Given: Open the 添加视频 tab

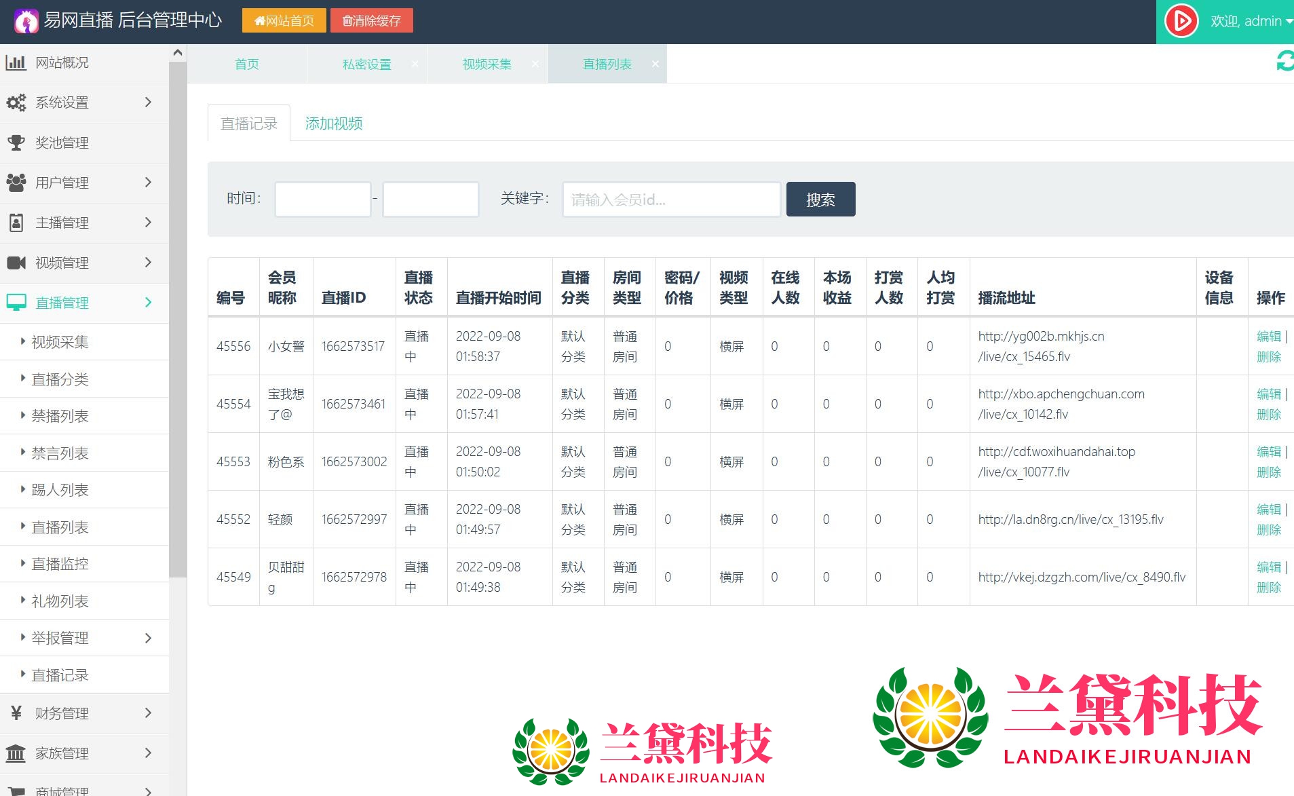Looking at the screenshot, I should [x=334, y=124].
